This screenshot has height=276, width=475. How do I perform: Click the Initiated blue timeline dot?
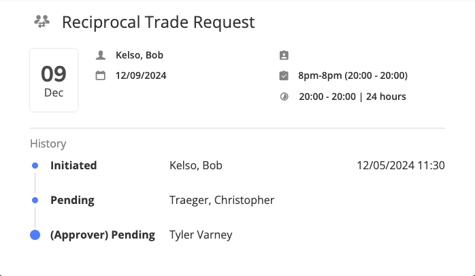tap(35, 166)
